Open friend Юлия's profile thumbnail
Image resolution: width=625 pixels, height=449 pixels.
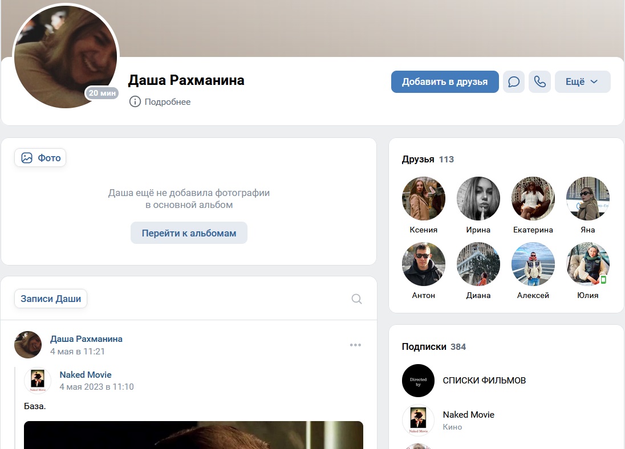(x=587, y=264)
